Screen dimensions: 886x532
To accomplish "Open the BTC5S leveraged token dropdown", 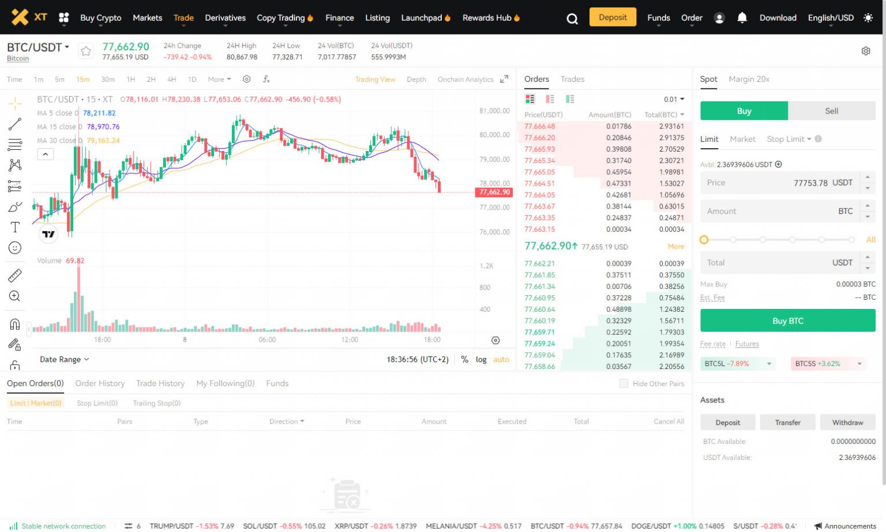I will point(859,364).
